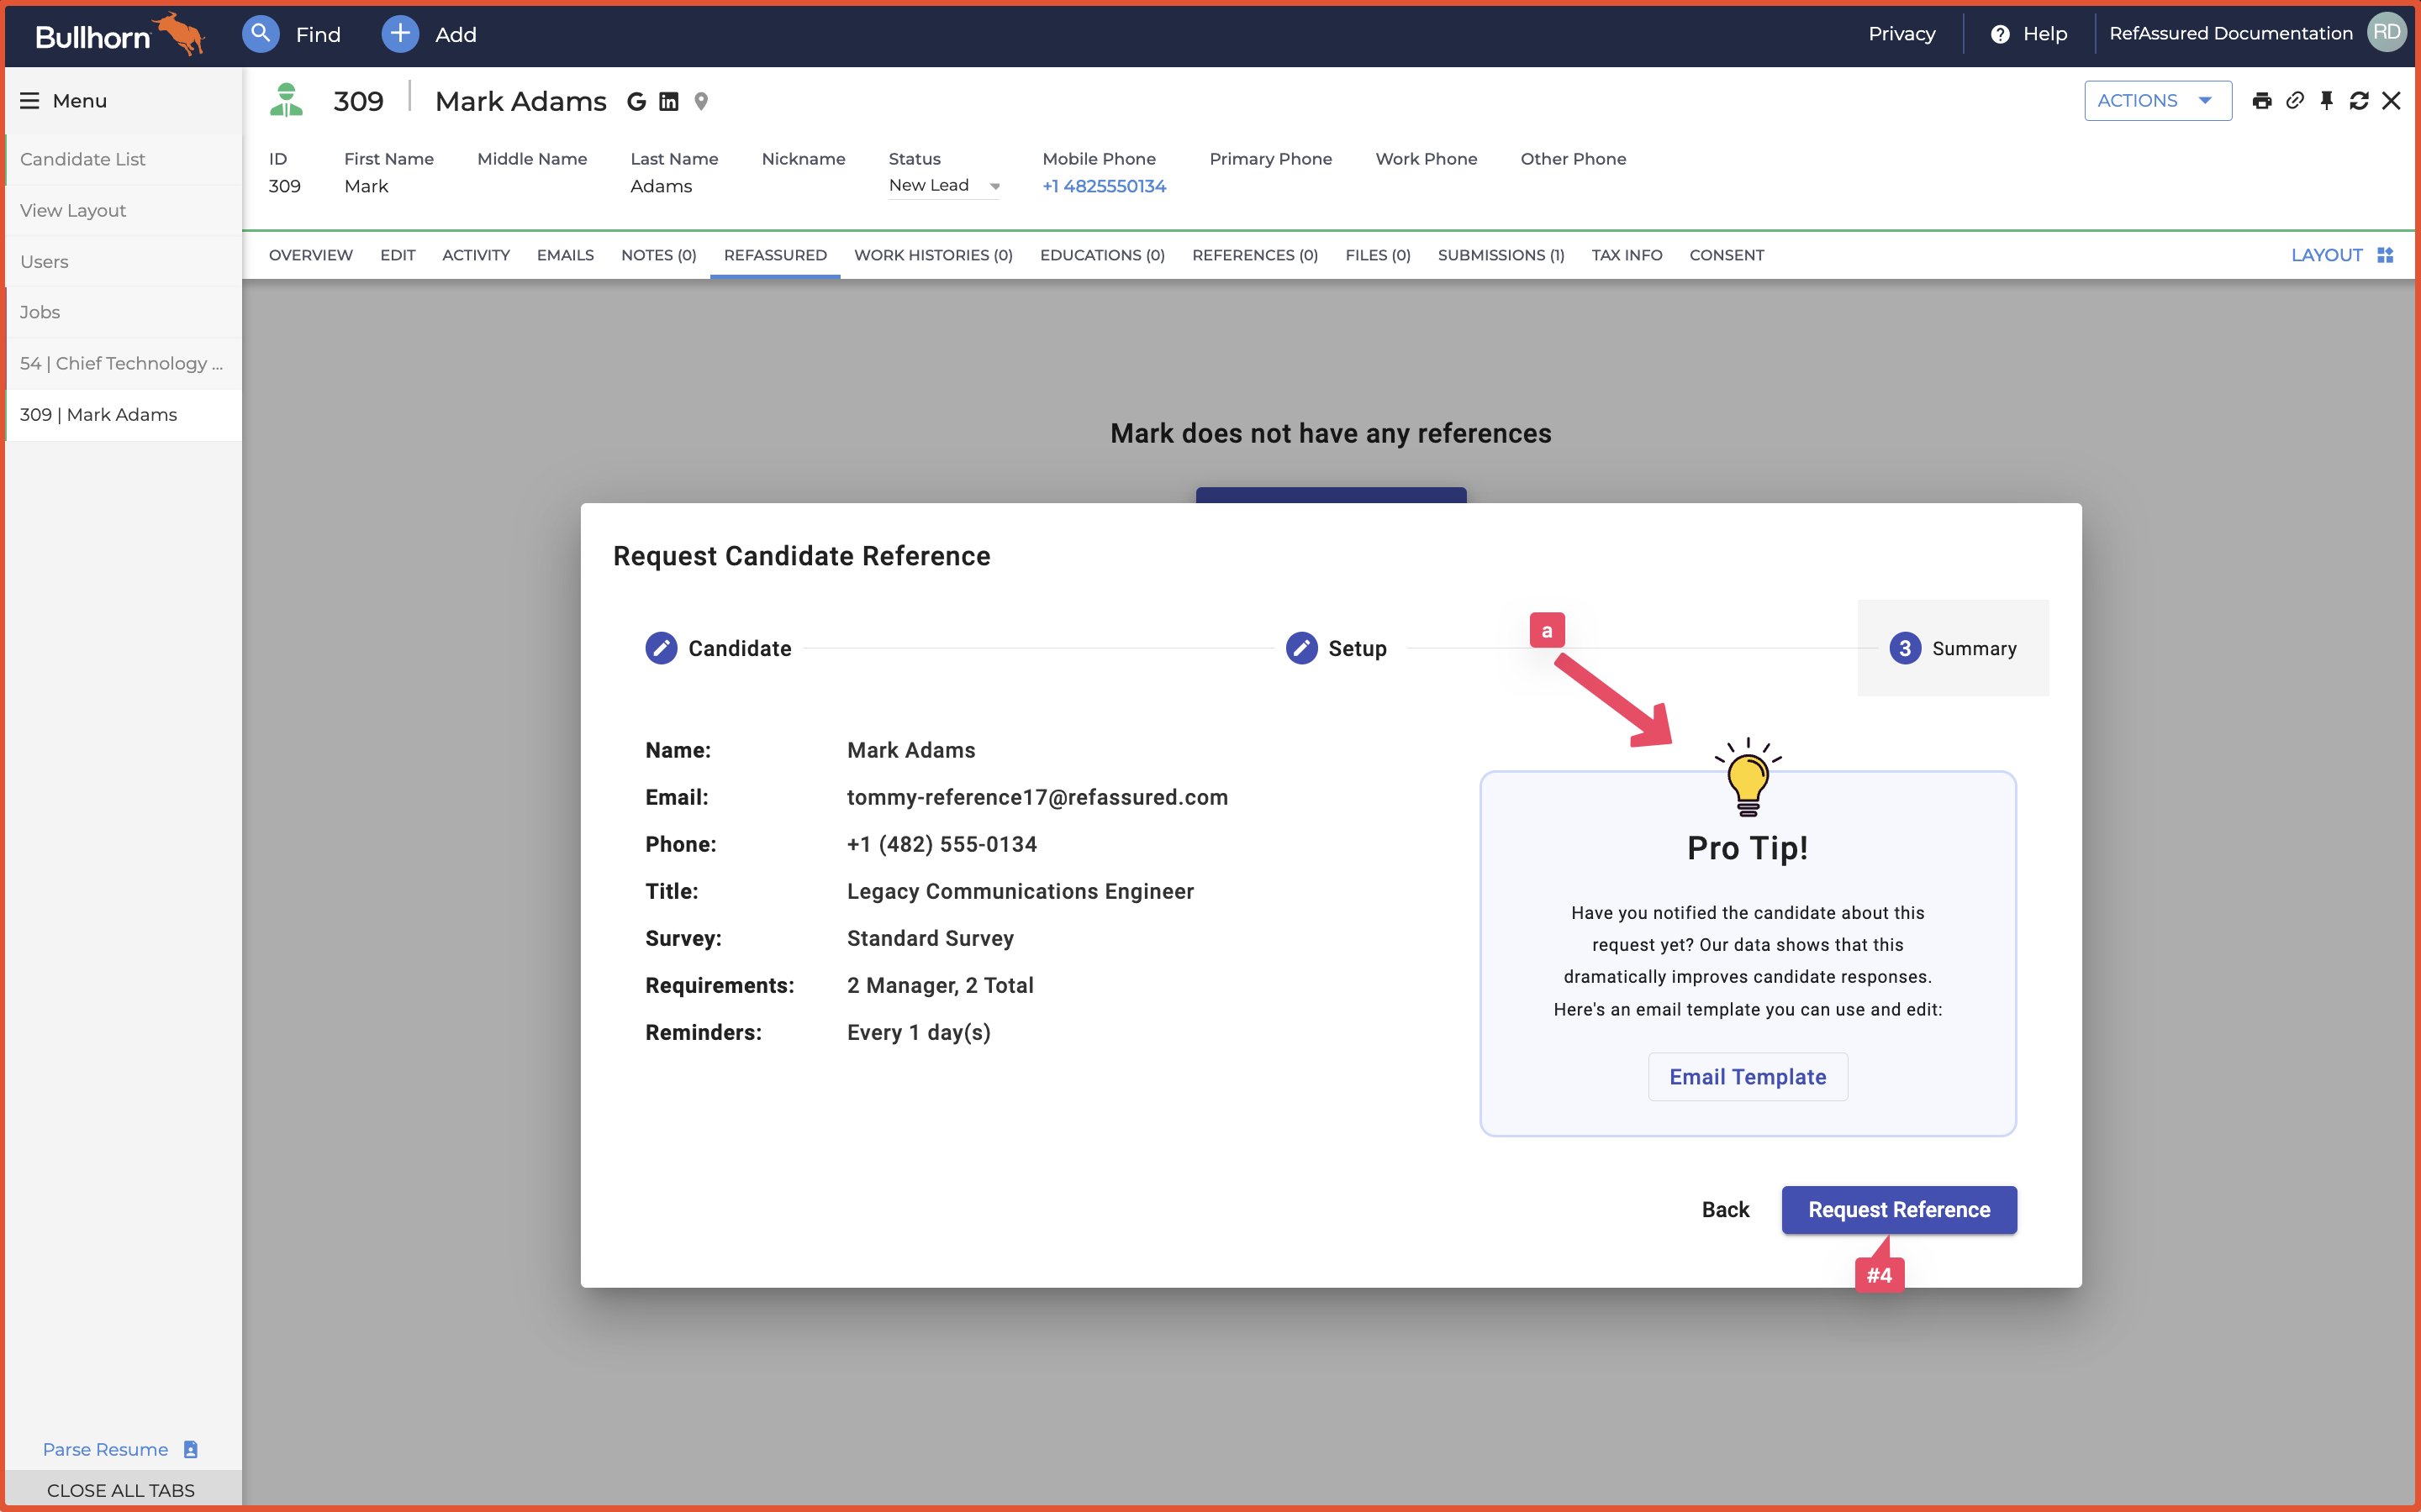
Task: Expand the sidebar Menu hamburger
Action: pos(29,100)
